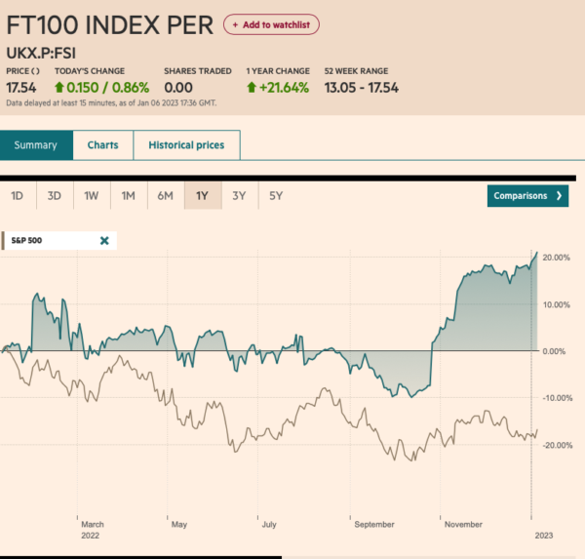Click the July axis label

pyautogui.click(x=269, y=524)
